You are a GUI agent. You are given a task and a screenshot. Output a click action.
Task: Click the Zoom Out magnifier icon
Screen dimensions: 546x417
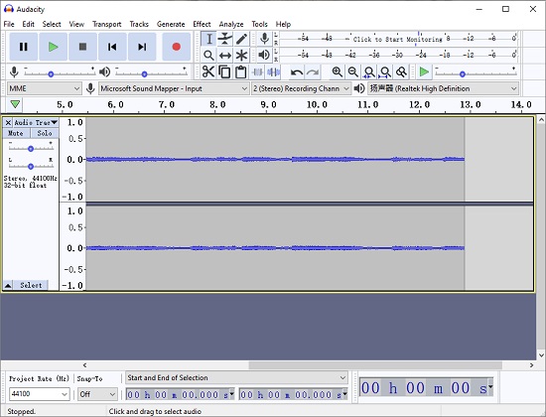point(352,72)
